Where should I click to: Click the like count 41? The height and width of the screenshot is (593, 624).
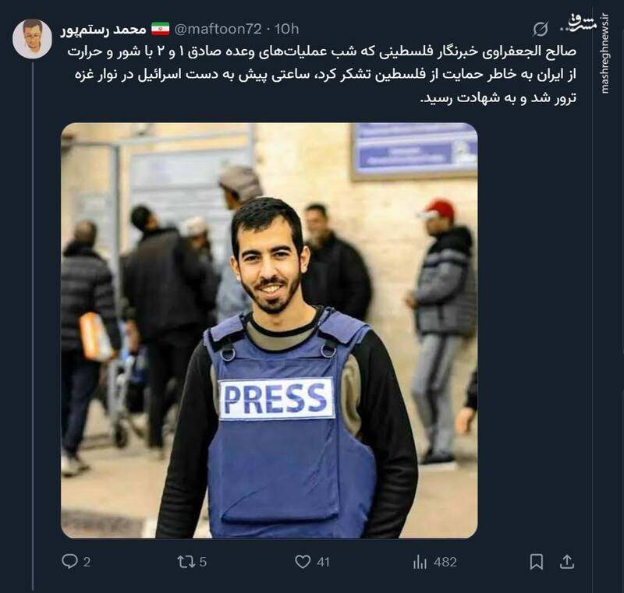pos(323,562)
